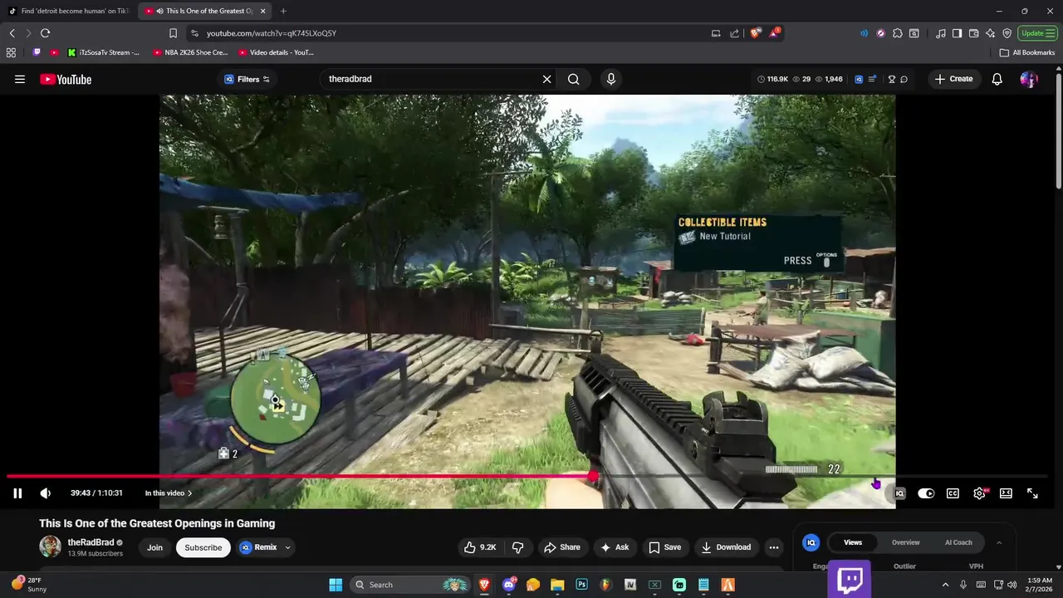The image size is (1063, 598).
Task: Open a new browser tab
Action: 283,11
